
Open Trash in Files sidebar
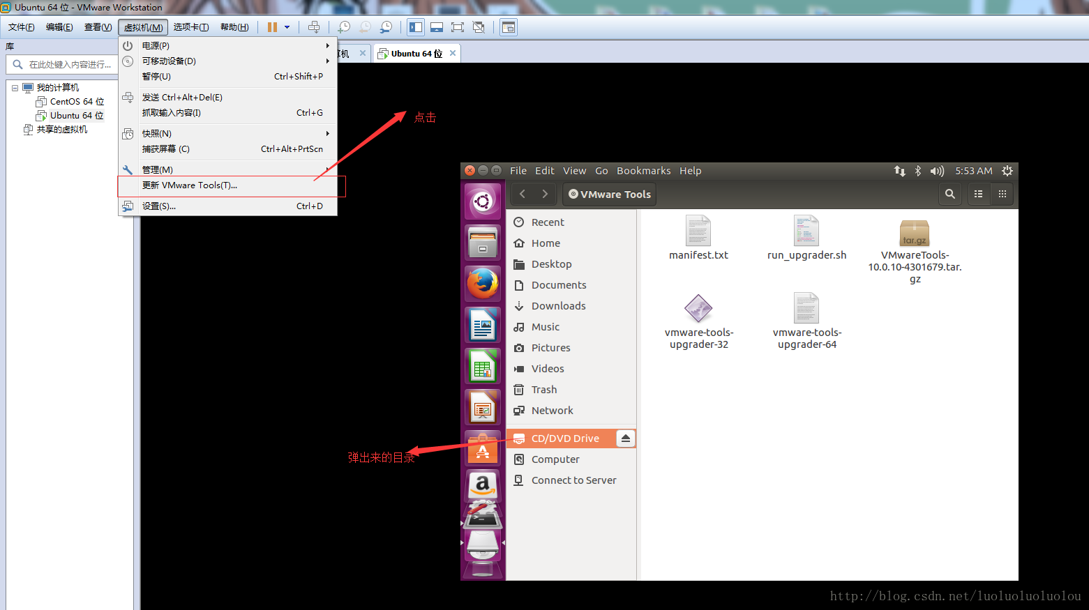571,390
